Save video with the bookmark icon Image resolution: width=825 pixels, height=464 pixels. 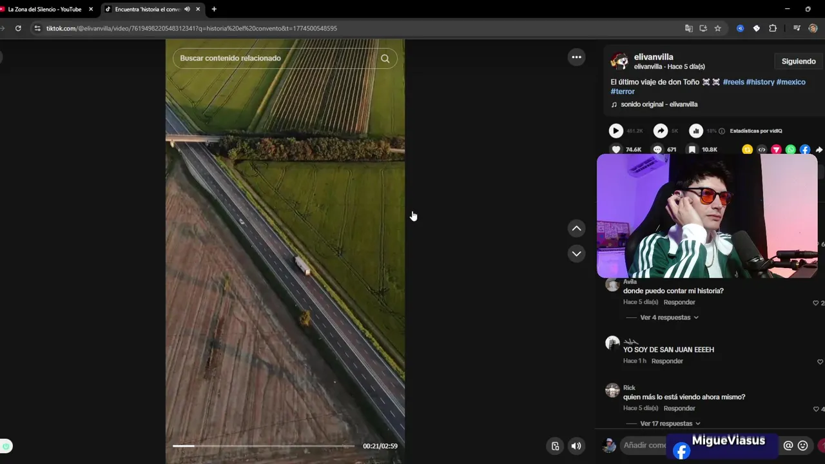pyautogui.click(x=692, y=150)
